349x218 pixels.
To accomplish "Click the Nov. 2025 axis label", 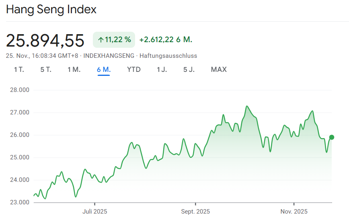I will click(x=294, y=211).
